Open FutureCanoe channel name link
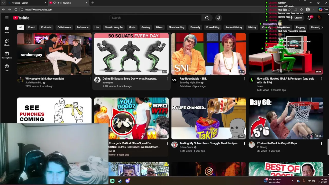Viewport: 329px width, 185px height. coord(186,147)
